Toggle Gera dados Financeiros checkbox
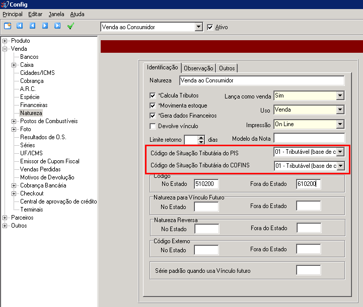The width and height of the screenshot is (363, 307). coord(153,116)
